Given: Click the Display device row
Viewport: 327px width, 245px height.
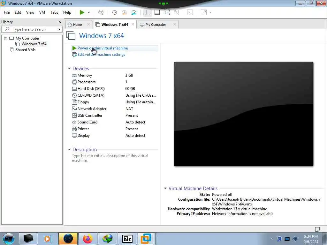Looking at the screenshot, I should click(114, 135).
